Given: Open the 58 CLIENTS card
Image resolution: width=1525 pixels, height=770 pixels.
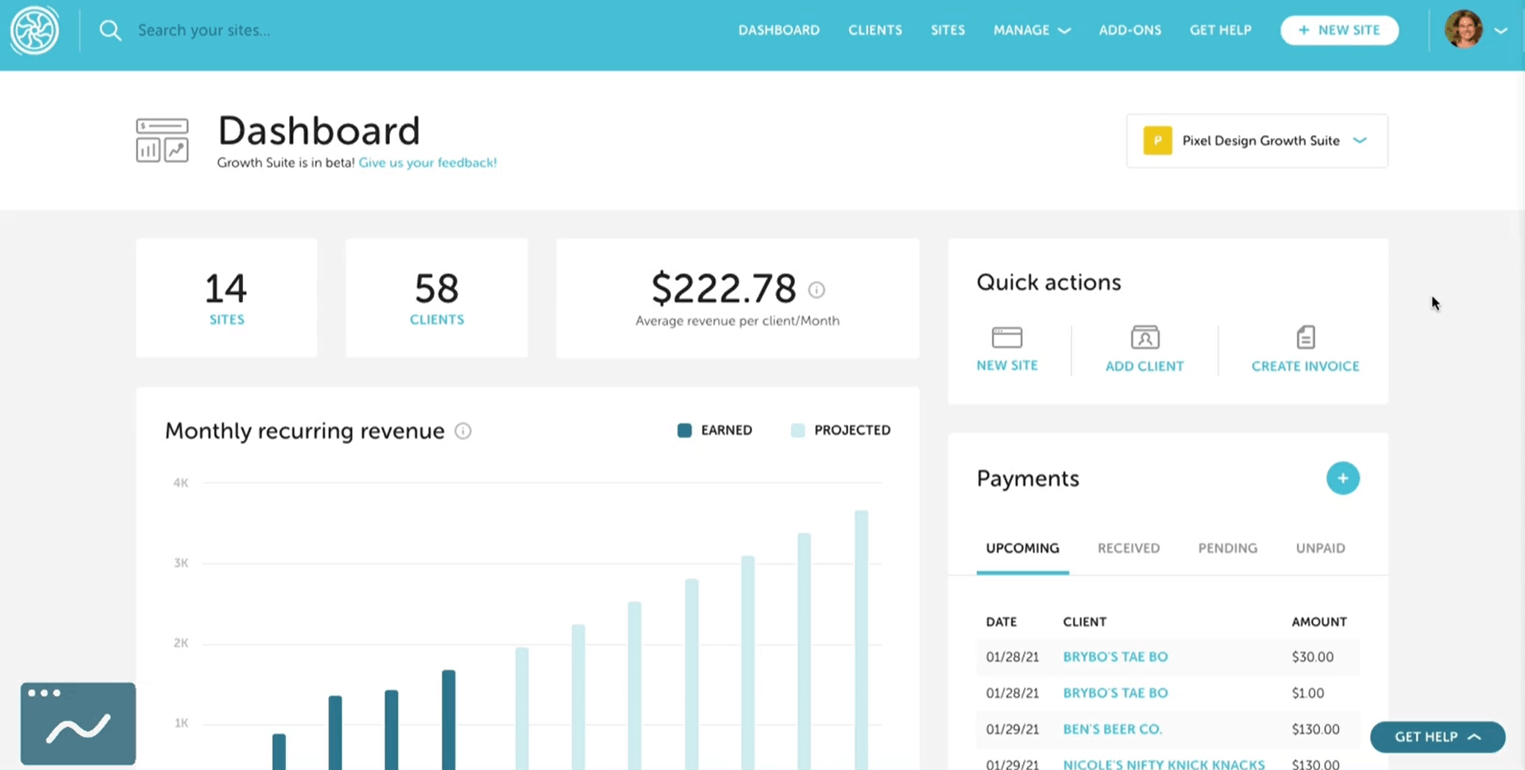Looking at the screenshot, I should 437,298.
